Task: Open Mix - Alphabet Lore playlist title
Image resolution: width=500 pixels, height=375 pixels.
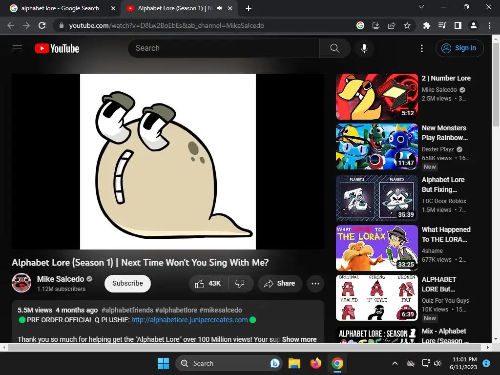Action: [445, 336]
